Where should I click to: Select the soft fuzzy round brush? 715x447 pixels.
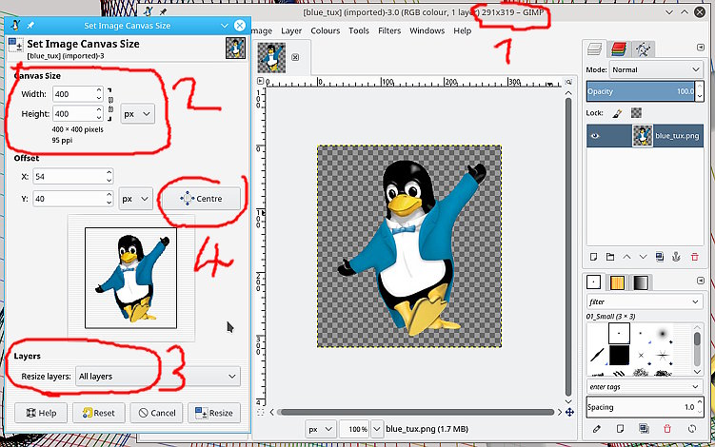click(x=662, y=335)
